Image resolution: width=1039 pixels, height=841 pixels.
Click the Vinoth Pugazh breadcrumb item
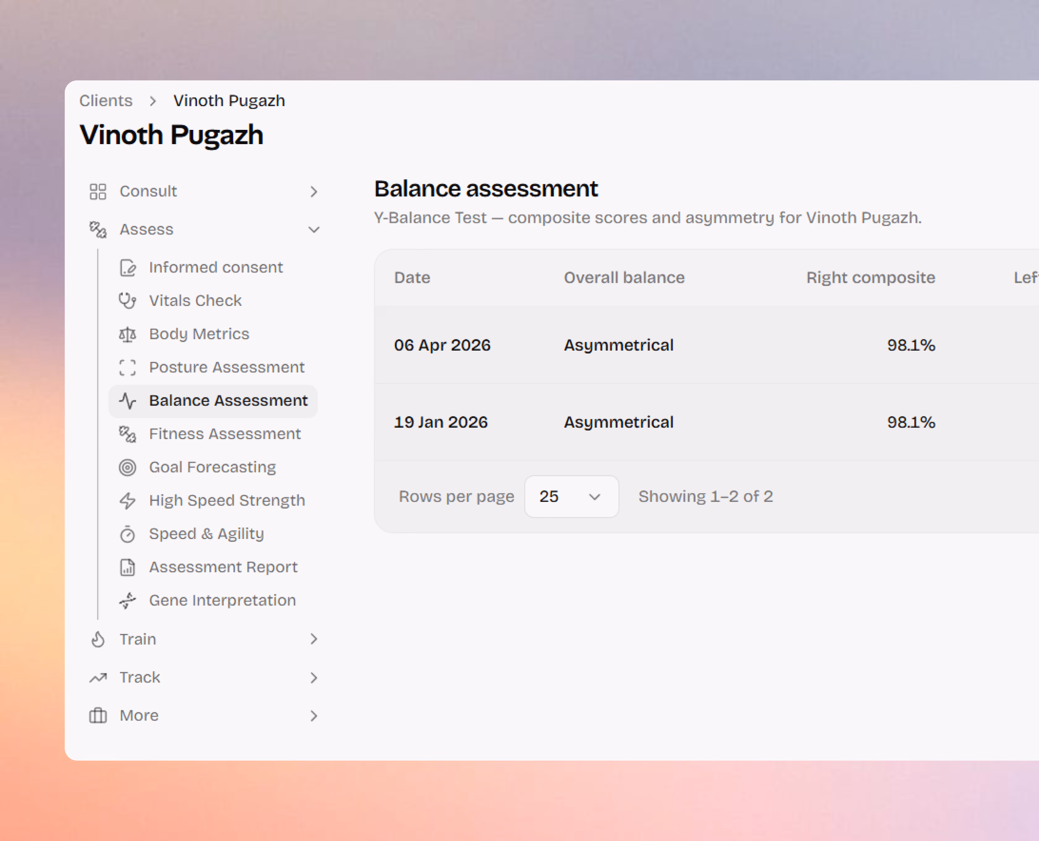[229, 101]
